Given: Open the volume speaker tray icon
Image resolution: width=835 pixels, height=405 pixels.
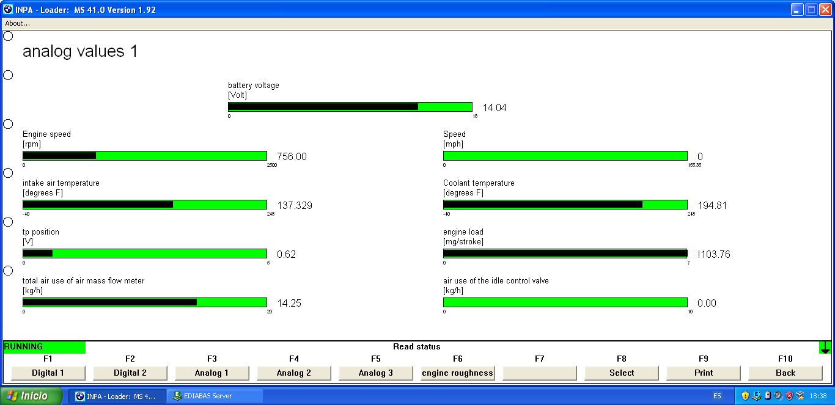Looking at the screenshot, I should point(778,396).
